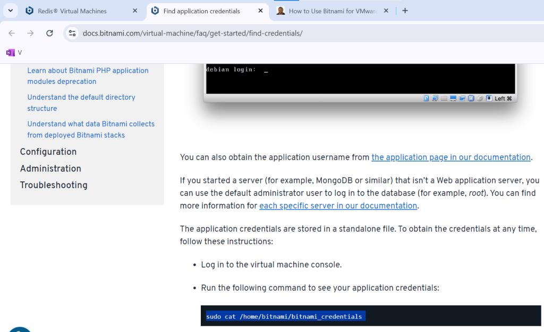Click Bitnami favicon on Find credentials tab
This screenshot has width=544, height=332.
(155, 11)
